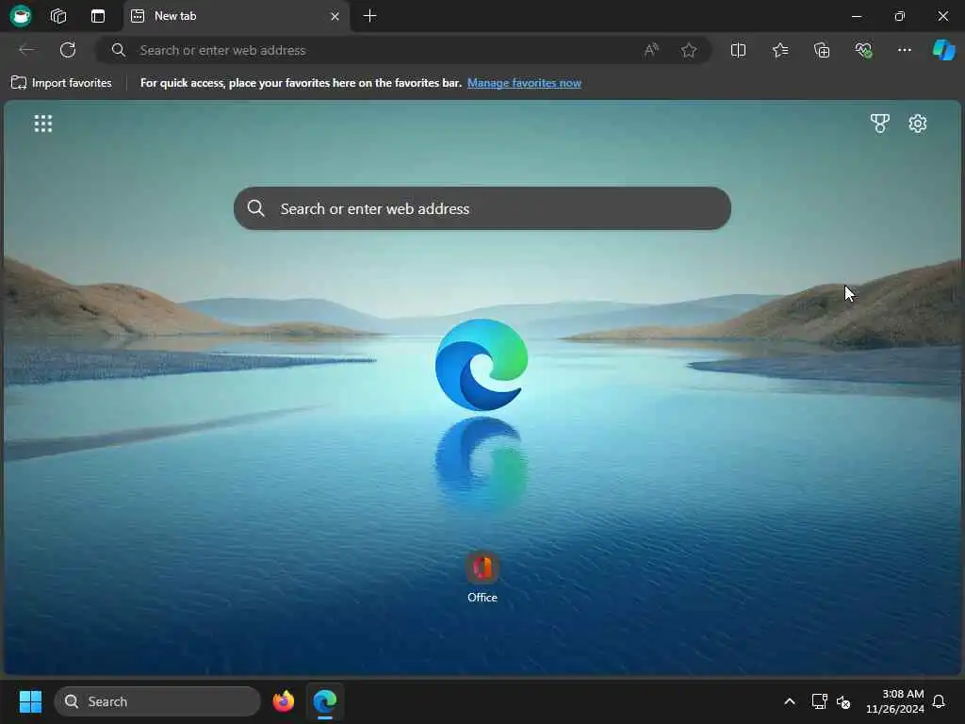Open the tab actions menu icon
Screen dimensions: 965x724
98,16
